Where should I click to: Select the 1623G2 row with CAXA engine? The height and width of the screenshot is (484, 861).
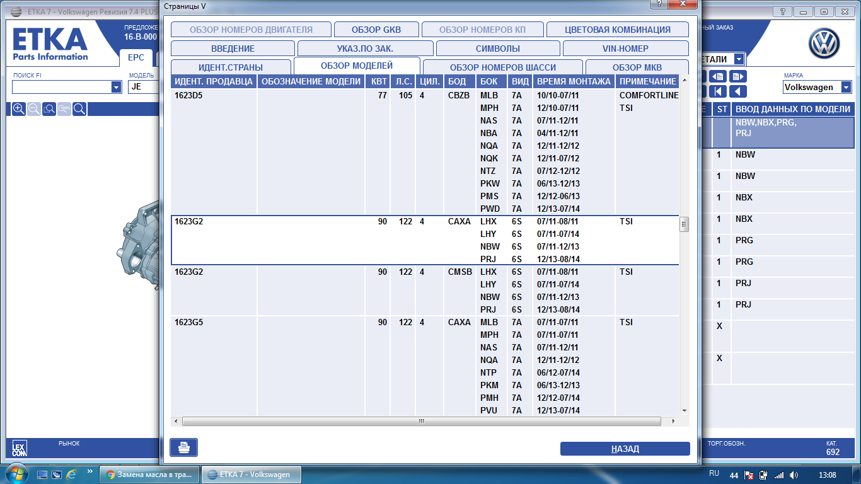coord(425,240)
